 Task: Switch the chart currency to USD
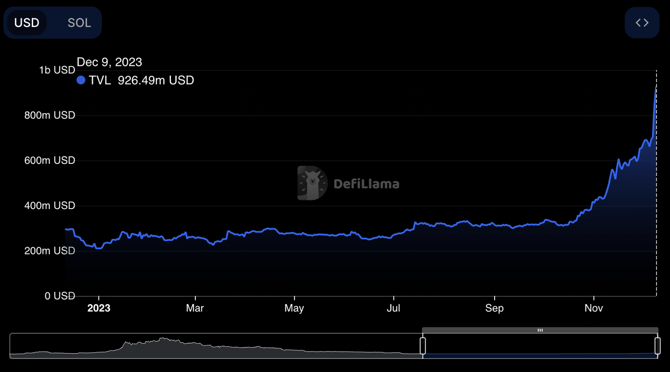27,22
